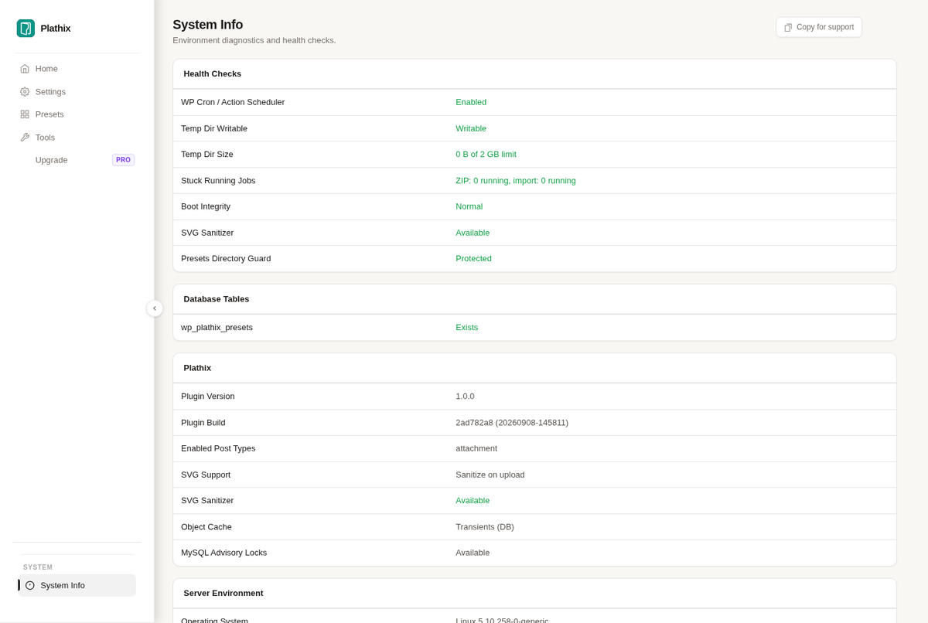This screenshot has width=928, height=623.
Task: Click the Settings gear icon
Action: click(25, 92)
